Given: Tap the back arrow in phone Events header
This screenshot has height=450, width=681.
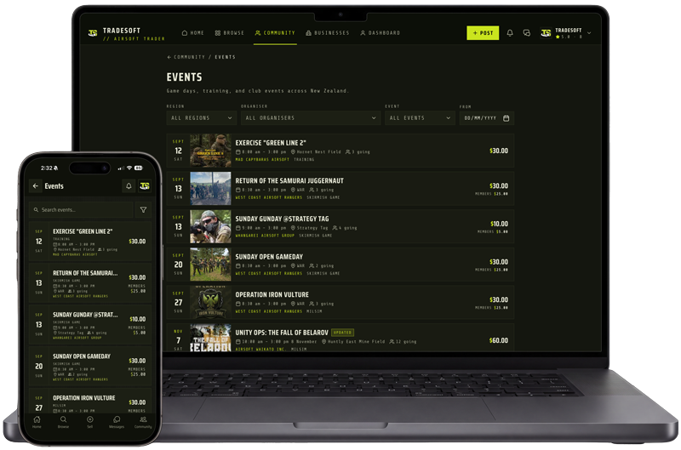Looking at the screenshot, I should point(35,186).
